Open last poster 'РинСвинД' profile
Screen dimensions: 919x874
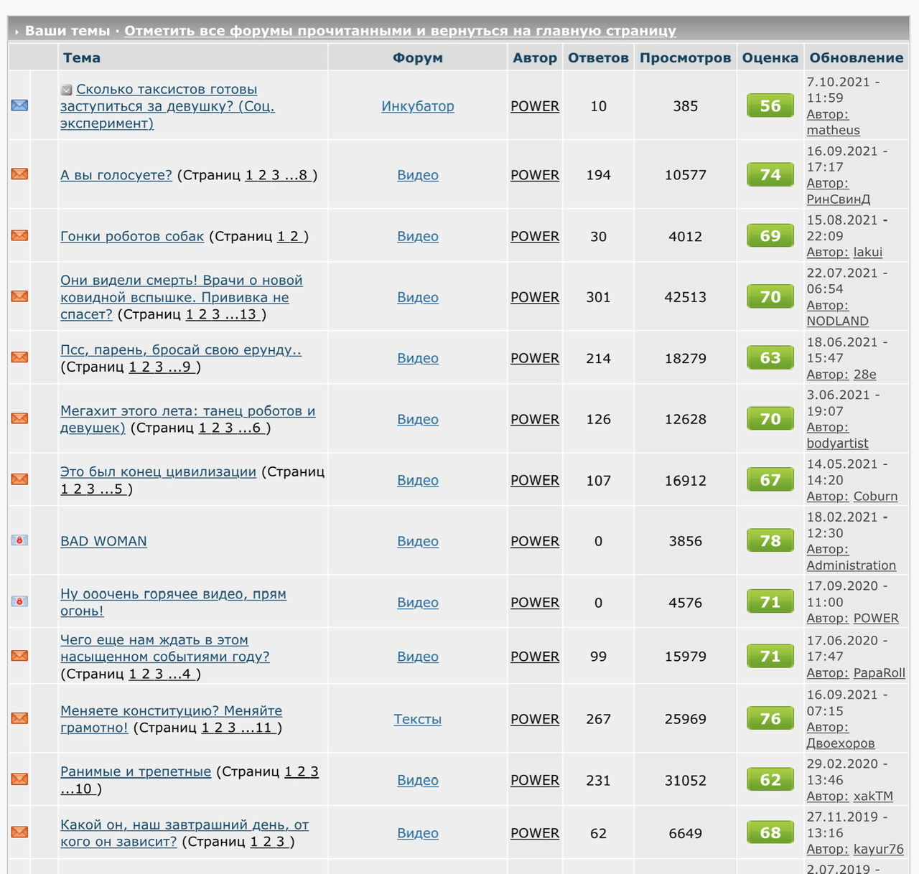[838, 199]
